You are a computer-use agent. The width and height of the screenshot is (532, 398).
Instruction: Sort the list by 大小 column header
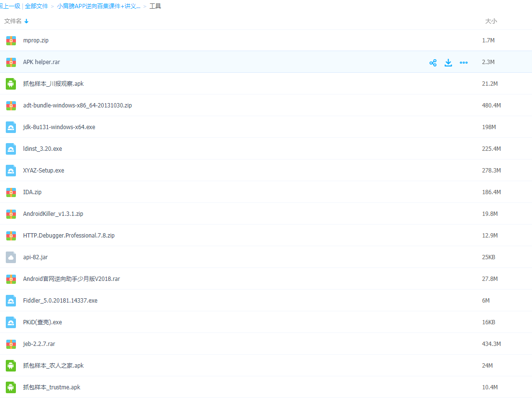coord(491,21)
